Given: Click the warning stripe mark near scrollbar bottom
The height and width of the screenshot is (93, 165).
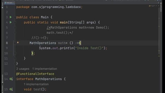Looking at the screenshot, I should pos(159,56).
